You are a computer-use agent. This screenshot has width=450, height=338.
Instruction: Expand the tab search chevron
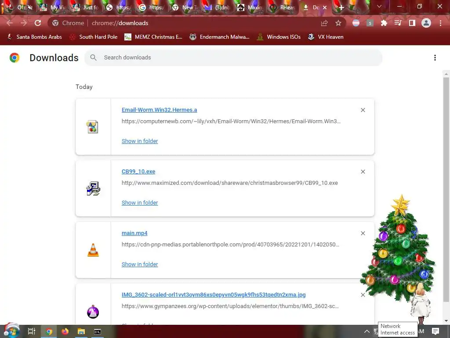coord(379,6)
